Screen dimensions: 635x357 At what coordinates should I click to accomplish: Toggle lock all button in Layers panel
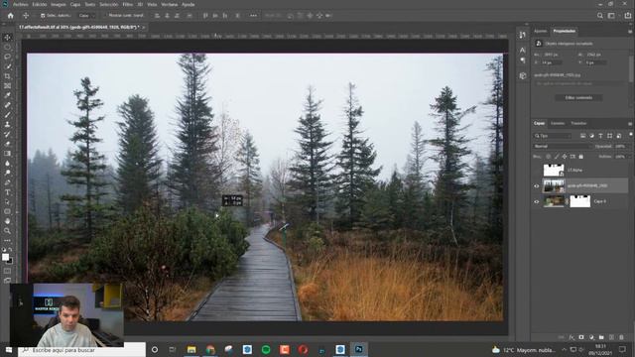(580, 157)
